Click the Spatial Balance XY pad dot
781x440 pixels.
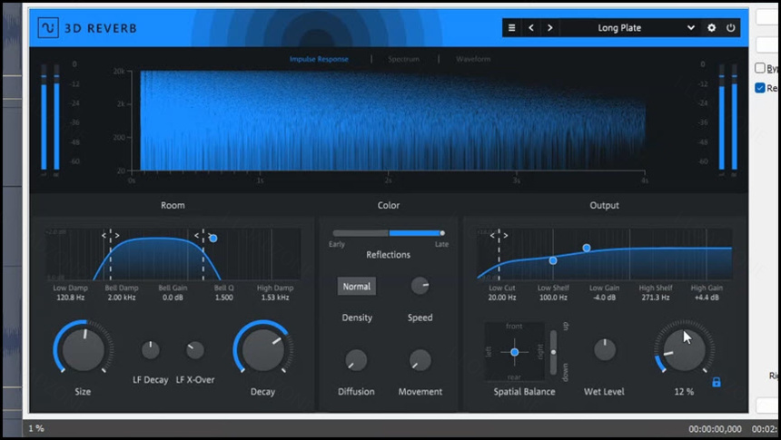[x=515, y=352]
